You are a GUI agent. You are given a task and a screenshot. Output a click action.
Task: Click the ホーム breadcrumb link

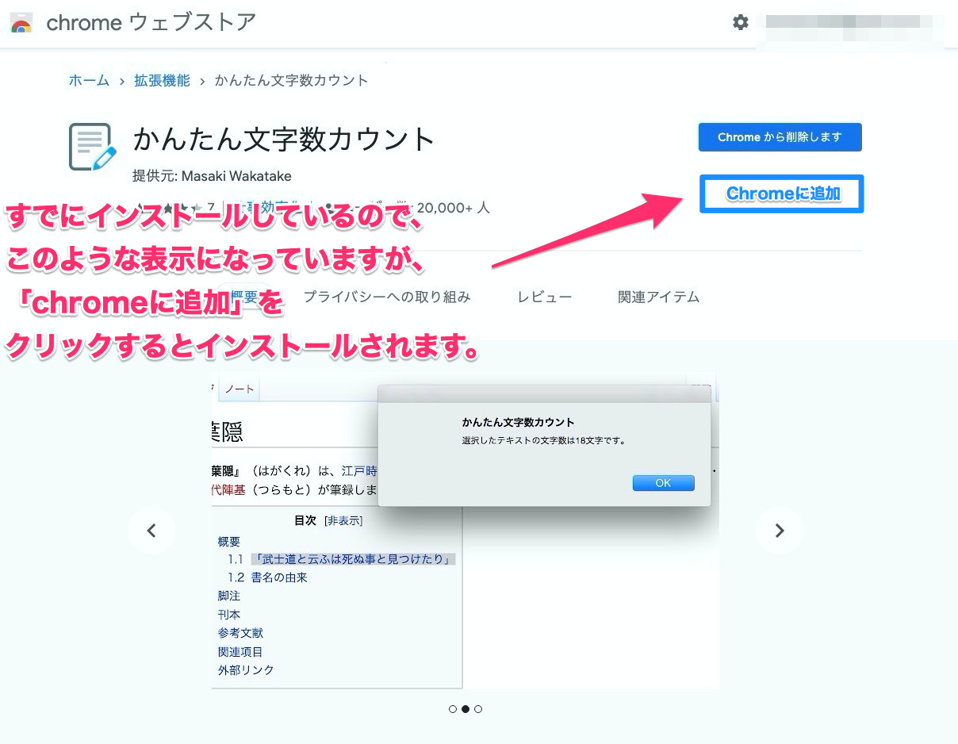click(89, 80)
